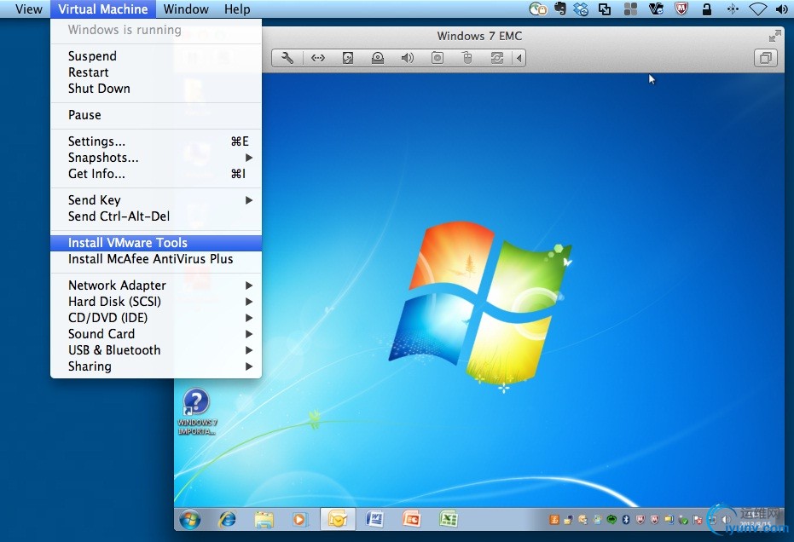Click the hard disk toolbar icon
794x542 pixels.
(348, 58)
